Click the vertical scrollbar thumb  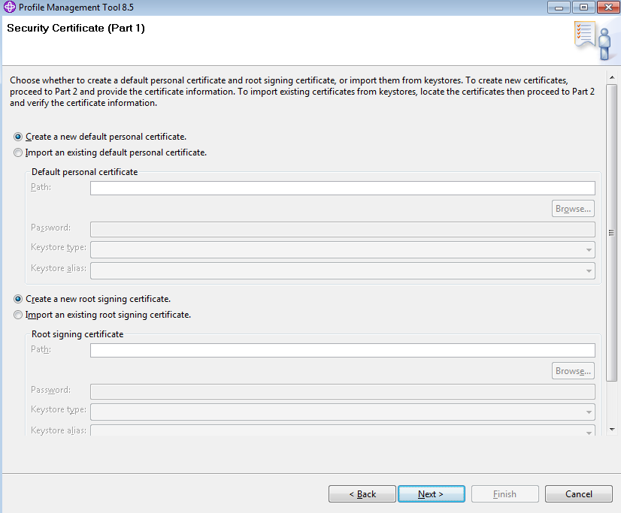612,233
